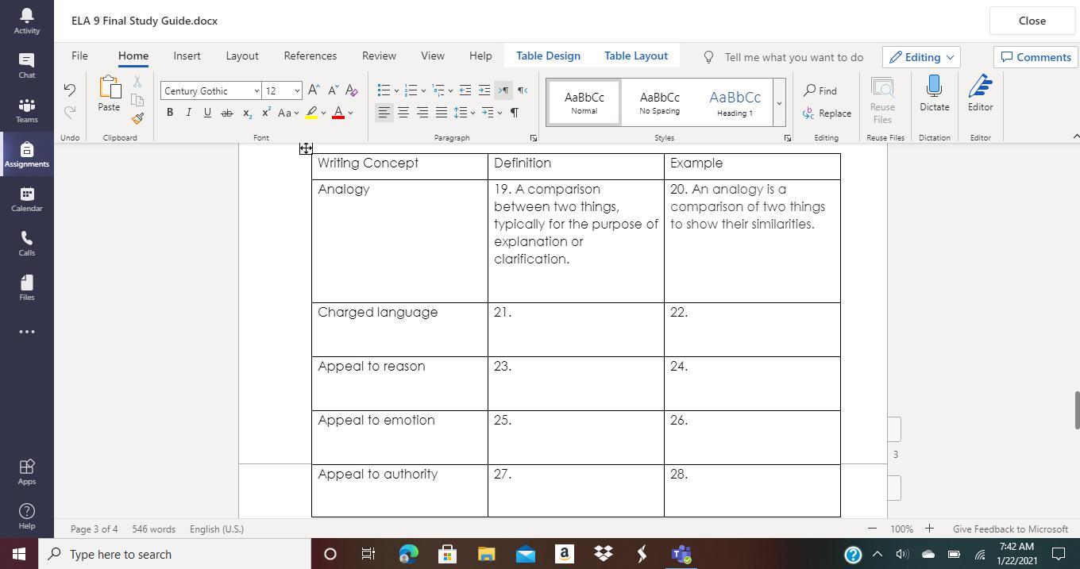Image resolution: width=1080 pixels, height=569 pixels.
Task: Open the Insert ribbon tab
Action: [x=187, y=56]
